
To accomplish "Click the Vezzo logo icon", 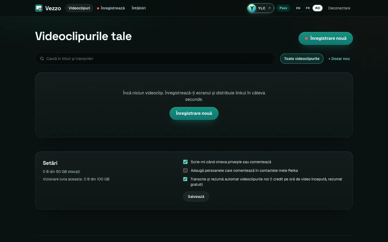I will [x=39, y=8].
